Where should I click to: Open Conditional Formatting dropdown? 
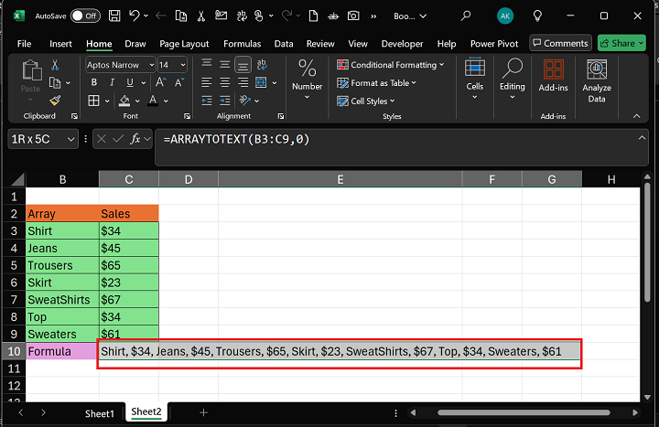(391, 65)
